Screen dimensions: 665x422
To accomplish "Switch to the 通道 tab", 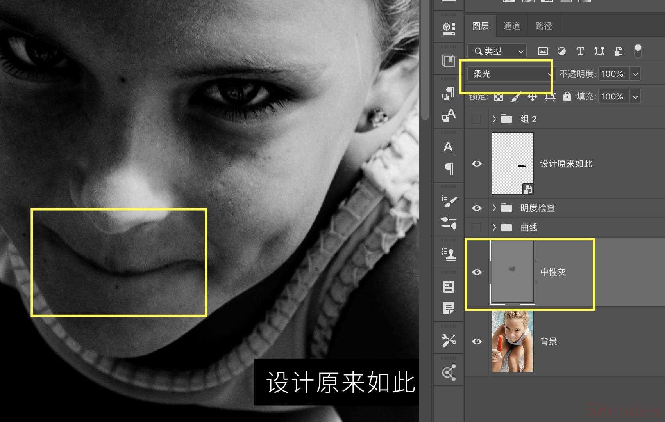I will (512, 26).
